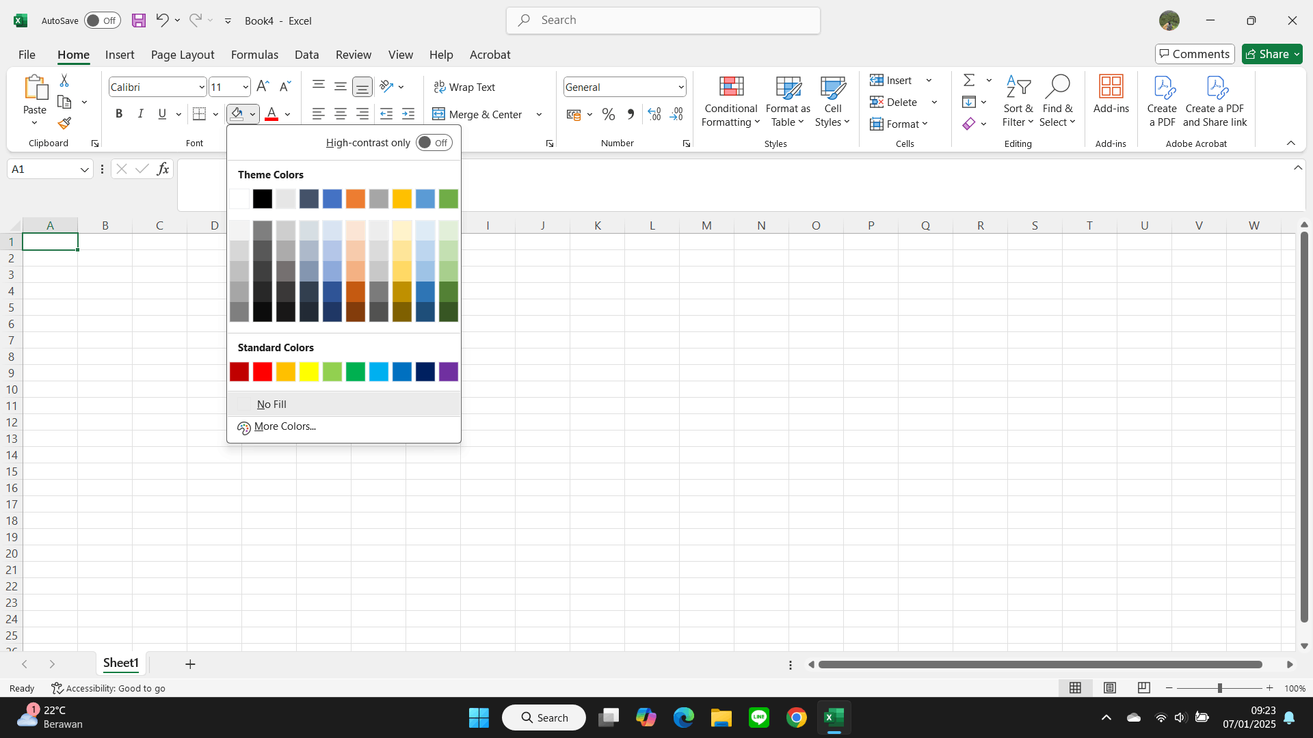Image resolution: width=1313 pixels, height=738 pixels.
Task: Open More Colors dialog
Action: point(284,426)
